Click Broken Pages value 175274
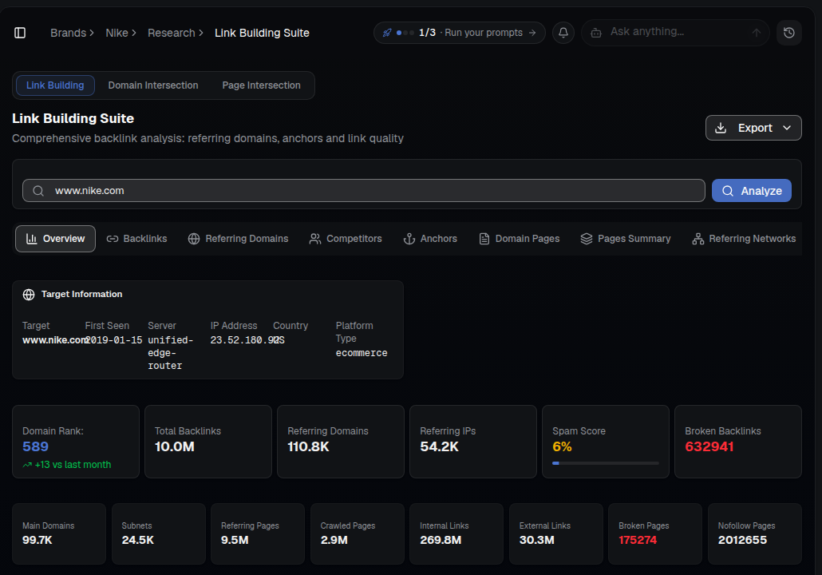Viewport: 822px width, 575px height. (638, 541)
